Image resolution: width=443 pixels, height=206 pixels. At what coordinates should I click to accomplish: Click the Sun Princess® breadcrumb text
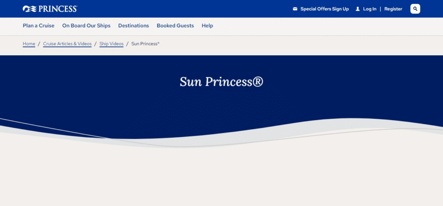click(x=145, y=44)
